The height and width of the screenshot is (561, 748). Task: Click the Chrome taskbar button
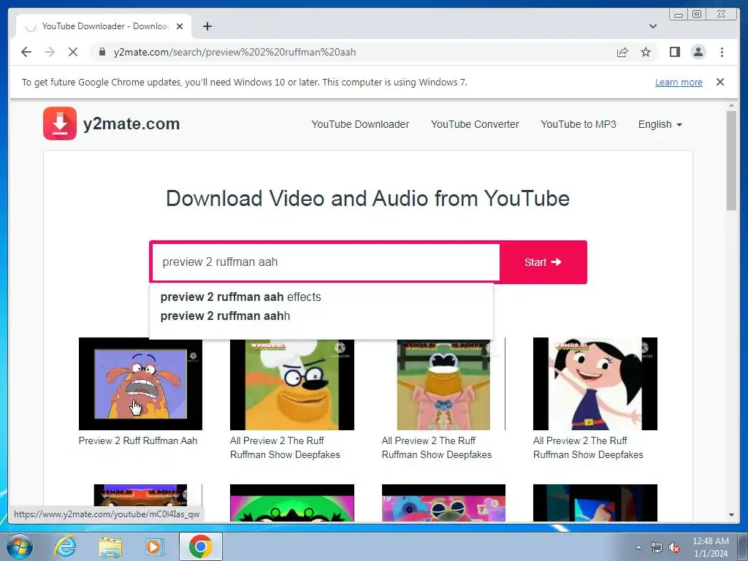(201, 546)
